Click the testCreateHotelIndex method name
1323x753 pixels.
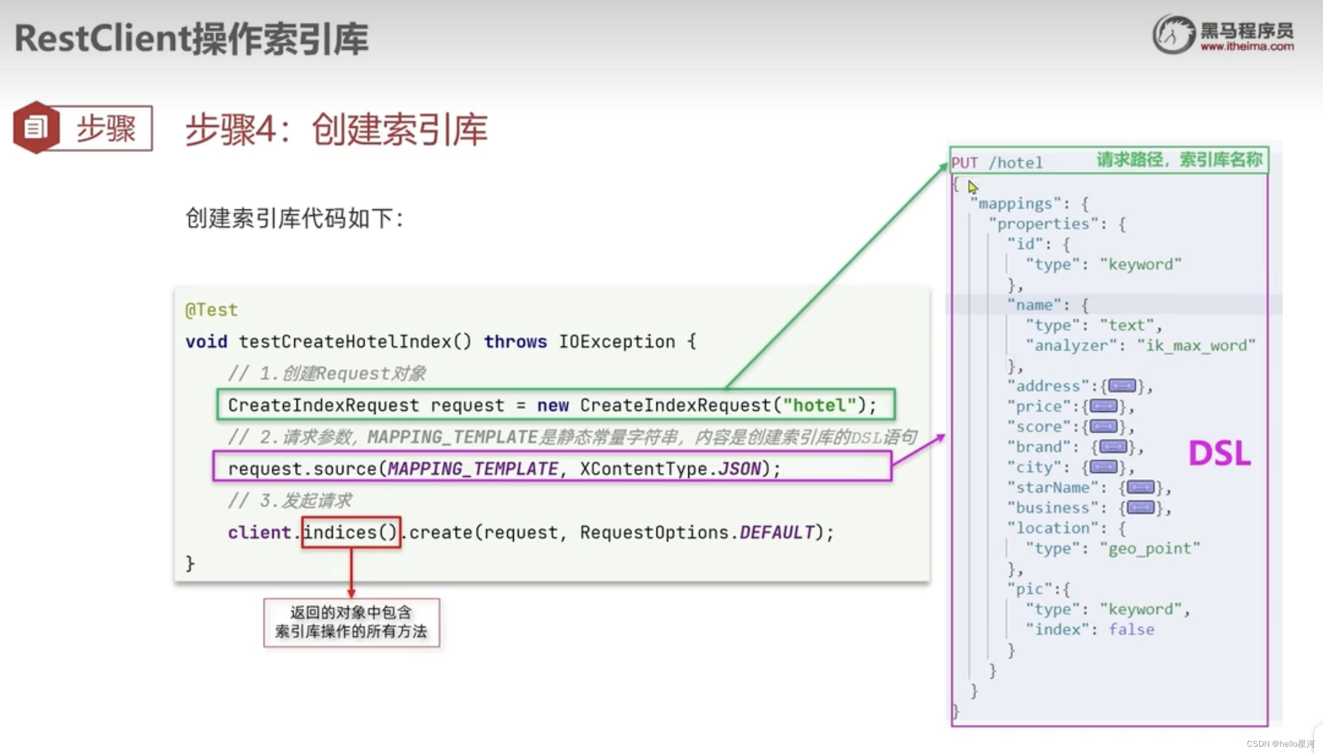coord(355,342)
